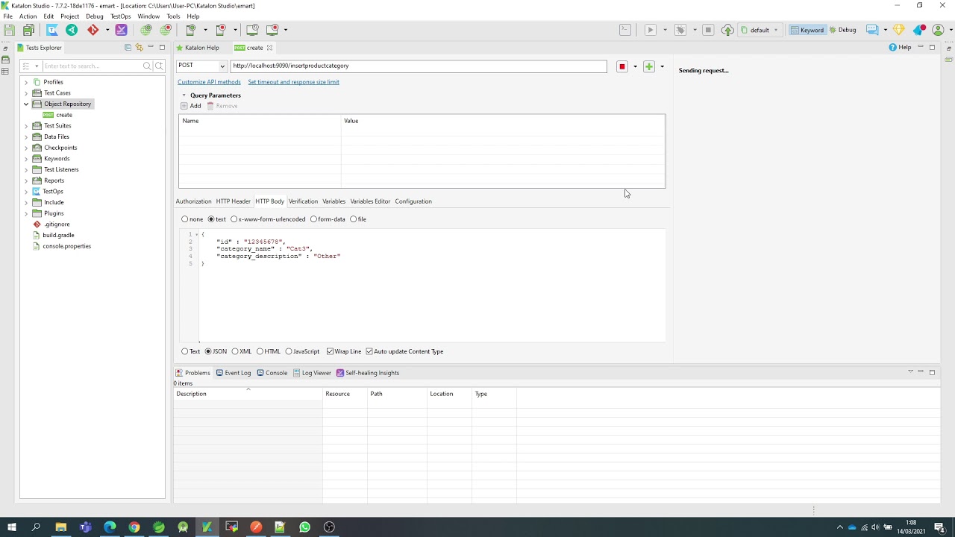Click the red Git toolbar icon

pyautogui.click(x=93, y=30)
